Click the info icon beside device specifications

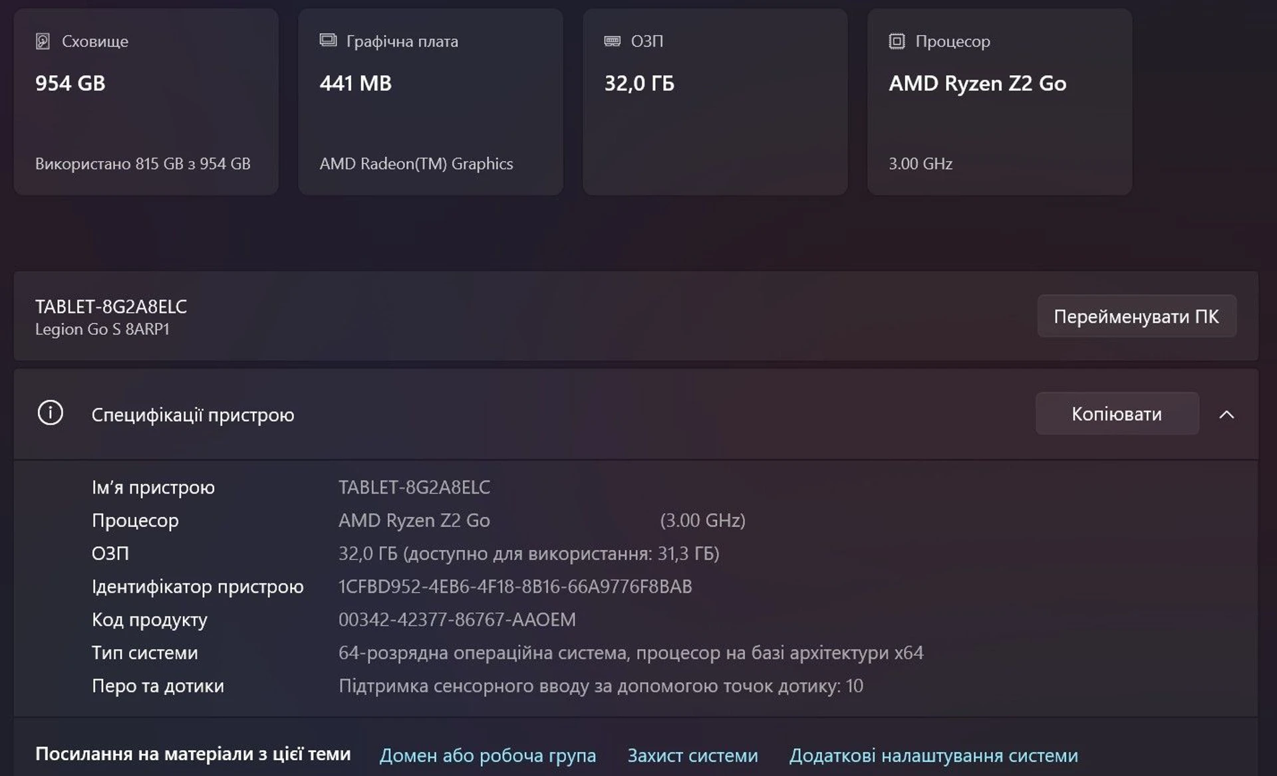pyautogui.click(x=51, y=413)
